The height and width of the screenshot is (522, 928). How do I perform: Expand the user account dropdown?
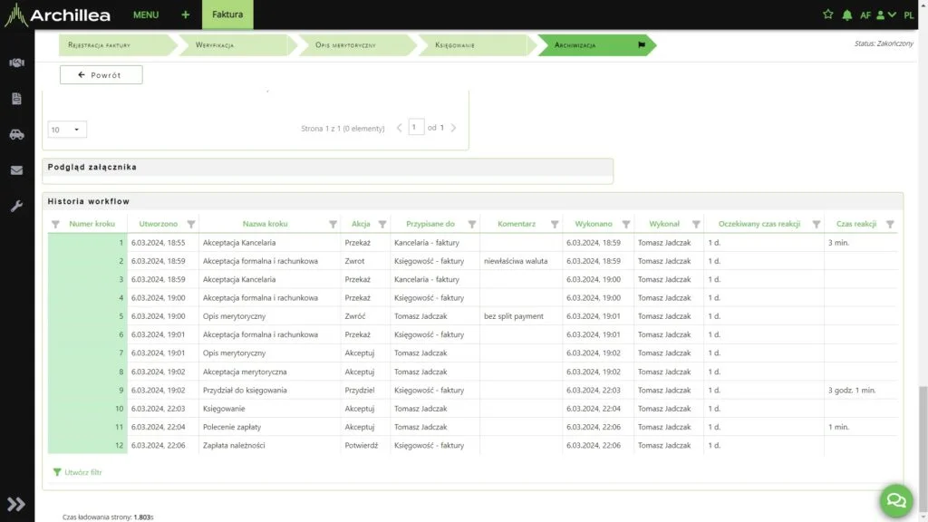point(885,14)
